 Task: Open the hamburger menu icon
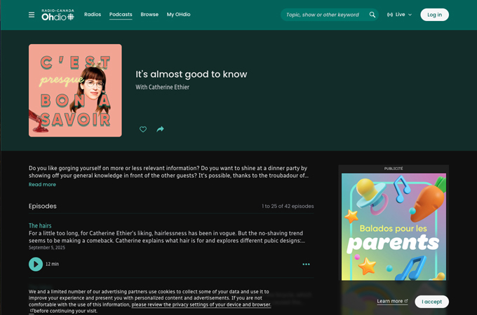pos(32,15)
